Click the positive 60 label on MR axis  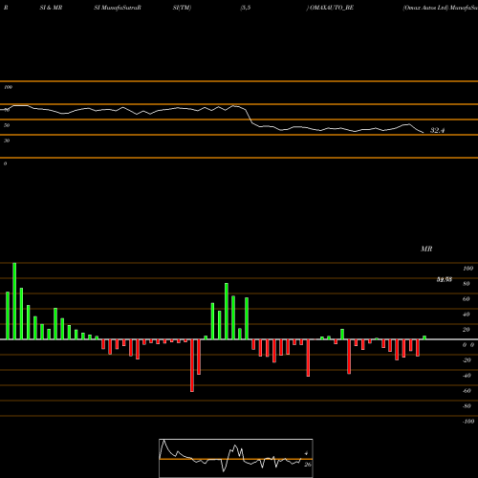466,299
